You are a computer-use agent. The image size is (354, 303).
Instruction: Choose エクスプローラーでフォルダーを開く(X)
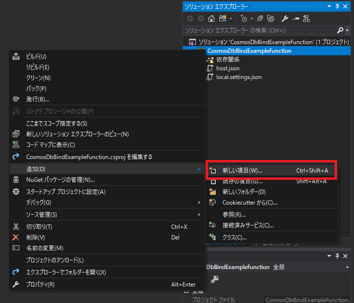point(107,272)
